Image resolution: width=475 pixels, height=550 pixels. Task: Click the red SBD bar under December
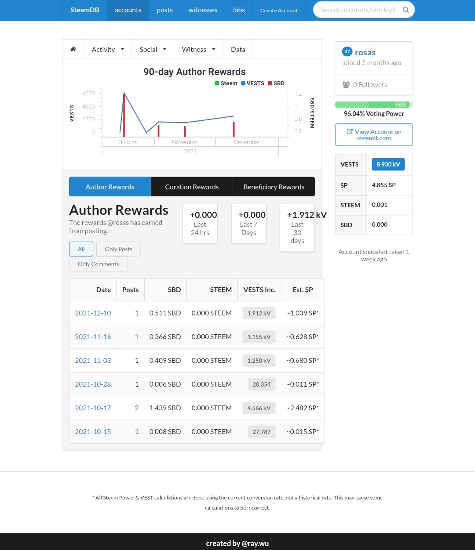click(x=234, y=129)
